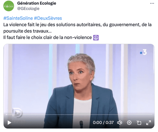Open the #DeuxSèvres hashtag
Screen dimensions: 158x132
coord(48,18)
